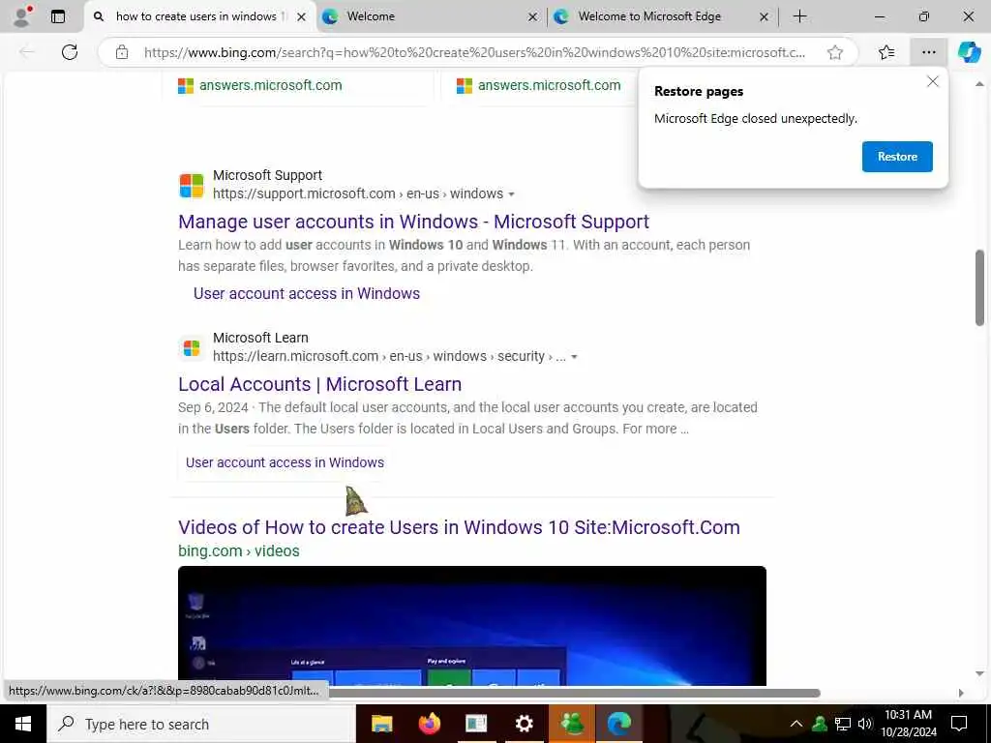Close the Restore pages popup
The height and width of the screenshot is (743, 991).
tap(932, 81)
